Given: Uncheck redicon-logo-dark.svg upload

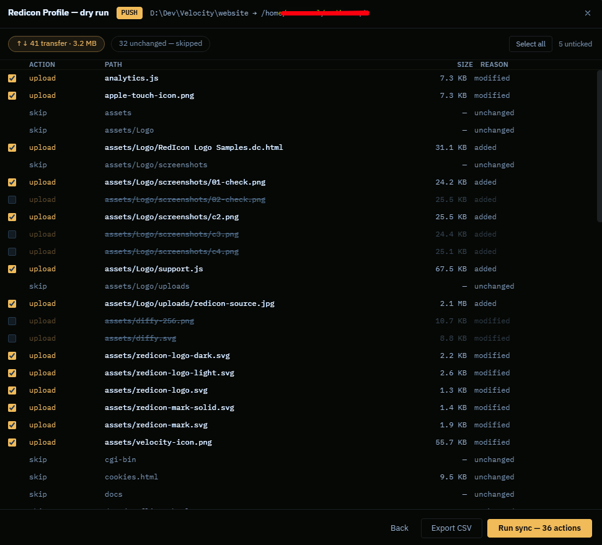Looking at the screenshot, I should click(12, 355).
